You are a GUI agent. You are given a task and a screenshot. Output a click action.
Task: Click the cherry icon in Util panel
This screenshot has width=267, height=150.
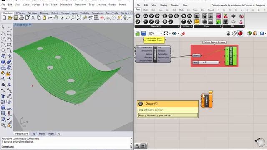226,16
